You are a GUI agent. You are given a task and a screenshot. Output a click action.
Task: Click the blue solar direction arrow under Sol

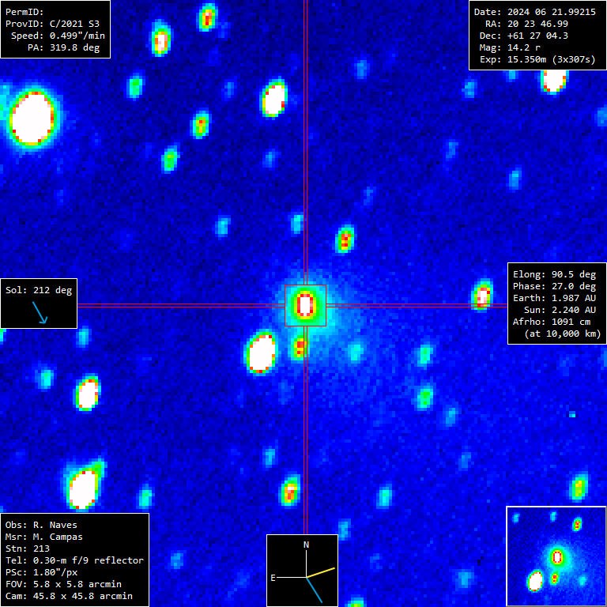click(40, 312)
